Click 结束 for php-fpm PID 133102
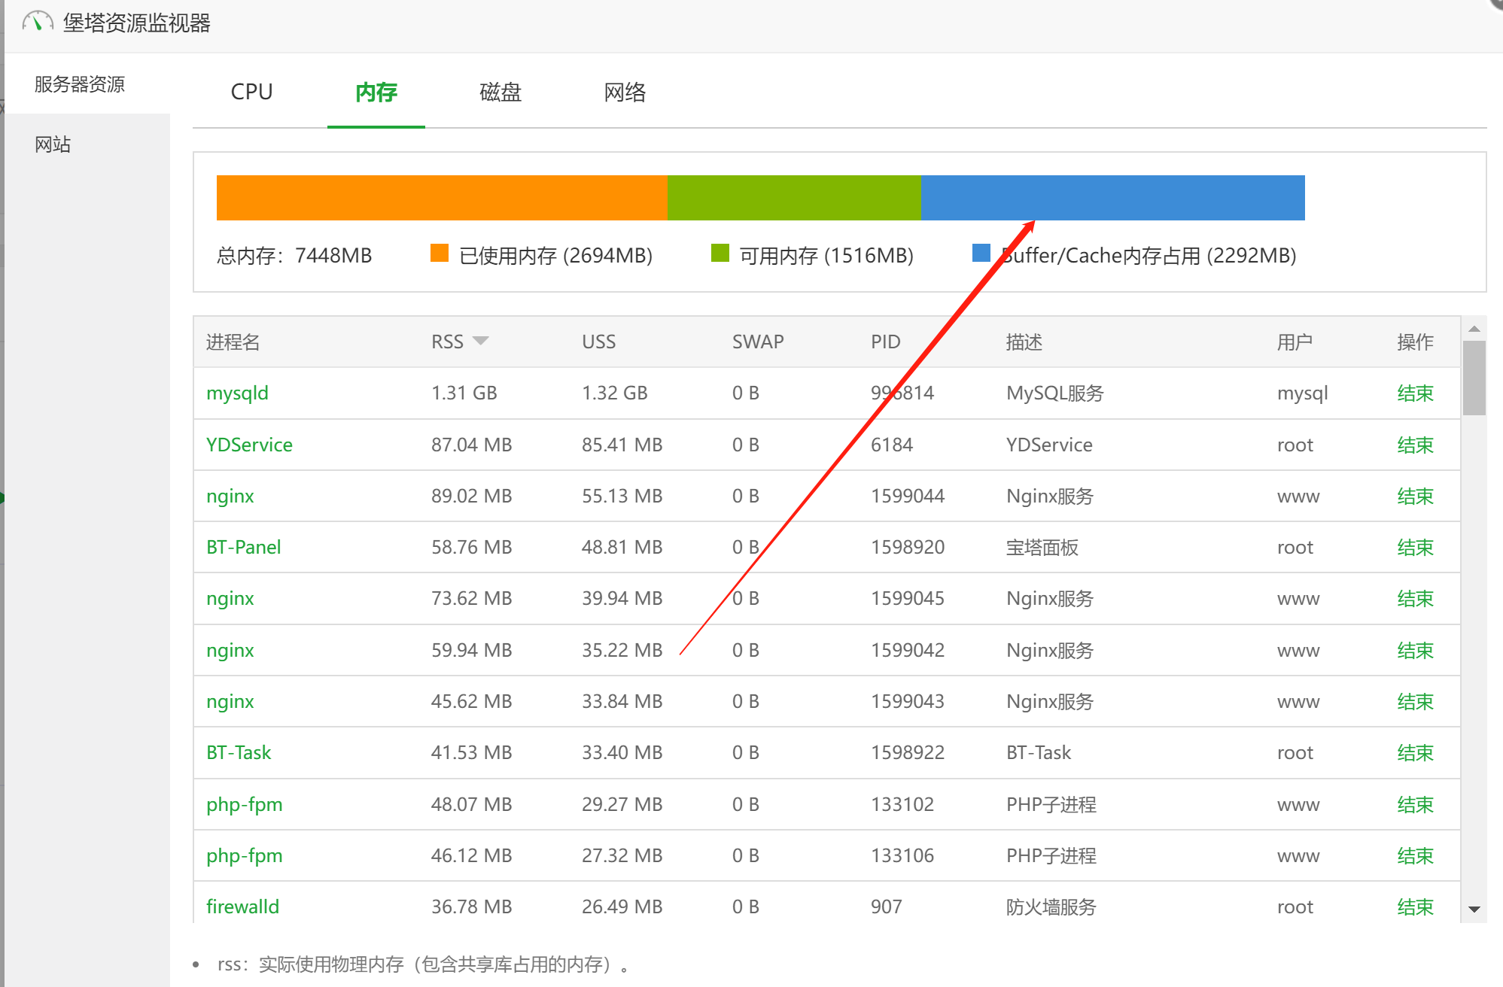 (x=1415, y=805)
